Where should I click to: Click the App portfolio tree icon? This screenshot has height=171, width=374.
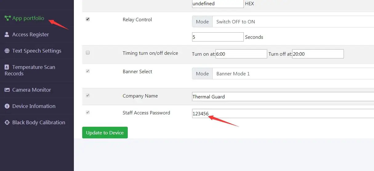(x=7, y=18)
